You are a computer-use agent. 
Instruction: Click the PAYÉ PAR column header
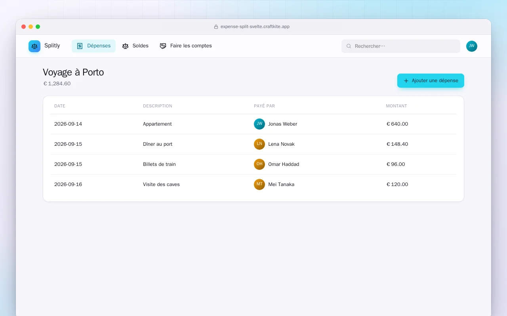(x=264, y=106)
